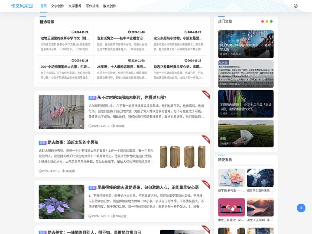Click clock icon on 永不过时 article date

pyautogui.click(x=90, y=126)
